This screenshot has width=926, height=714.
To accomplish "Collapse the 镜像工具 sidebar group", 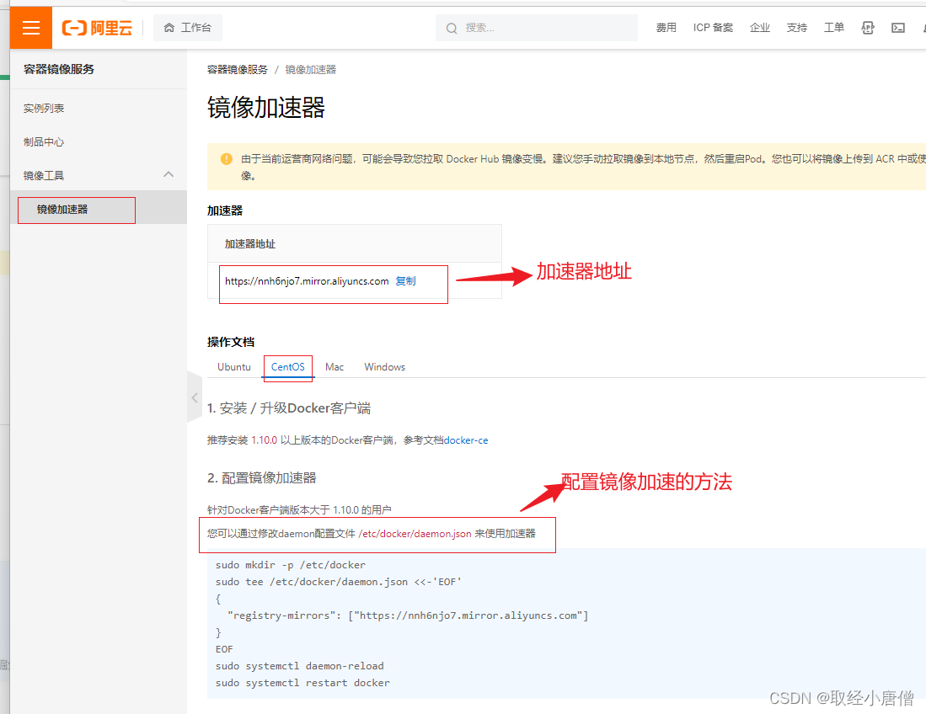I will point(169,174).
